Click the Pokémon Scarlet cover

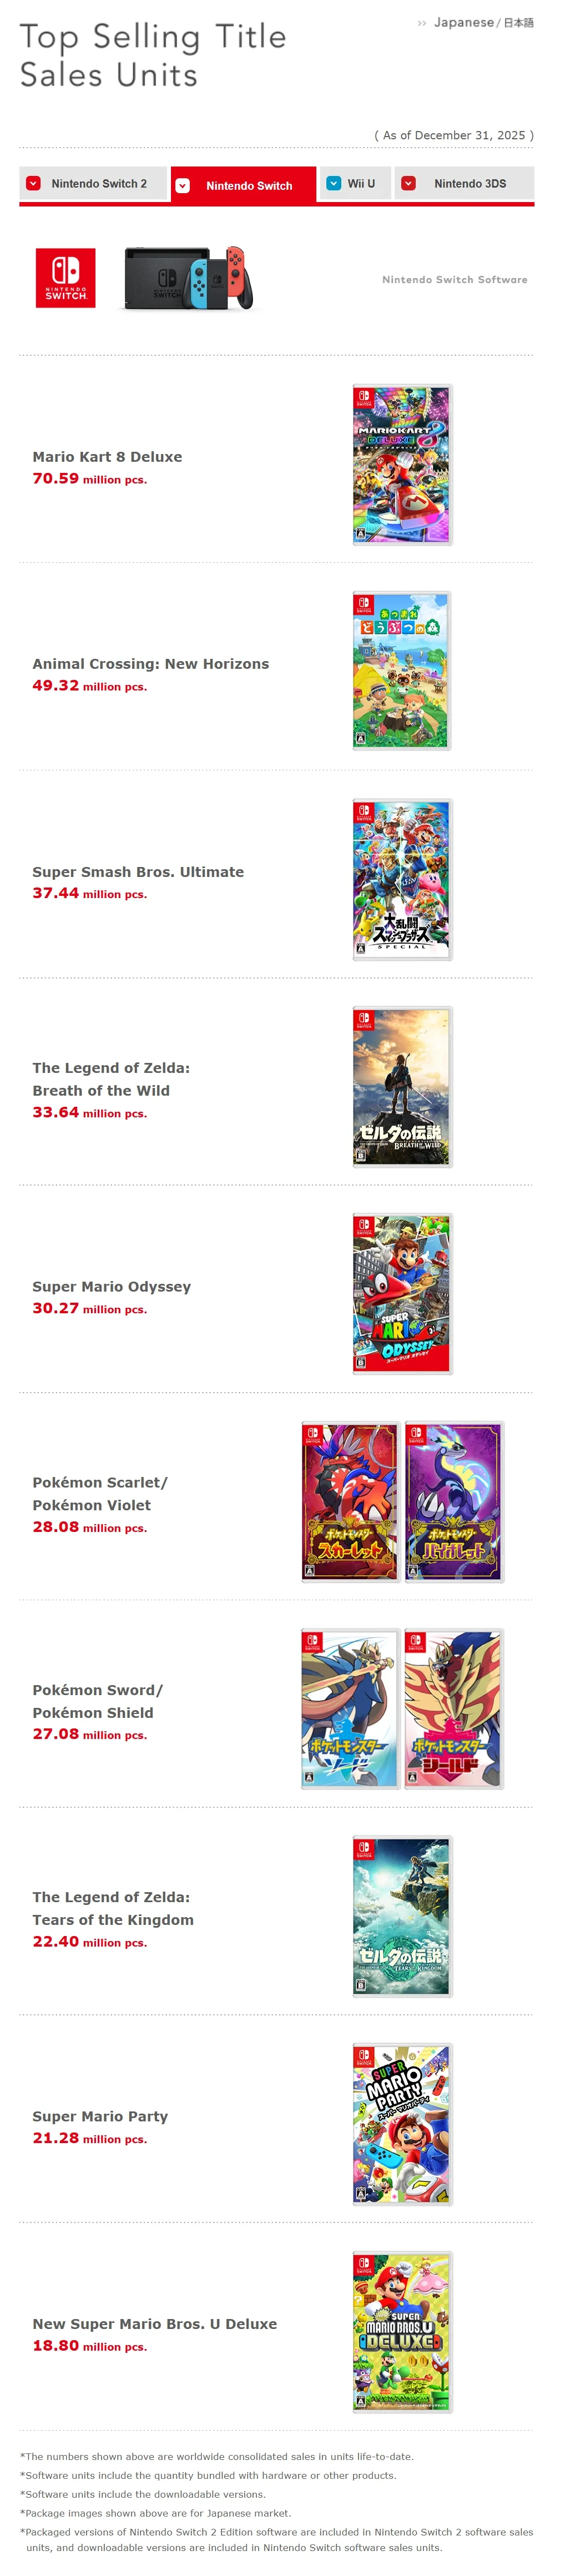click(x=350, y=1502)
